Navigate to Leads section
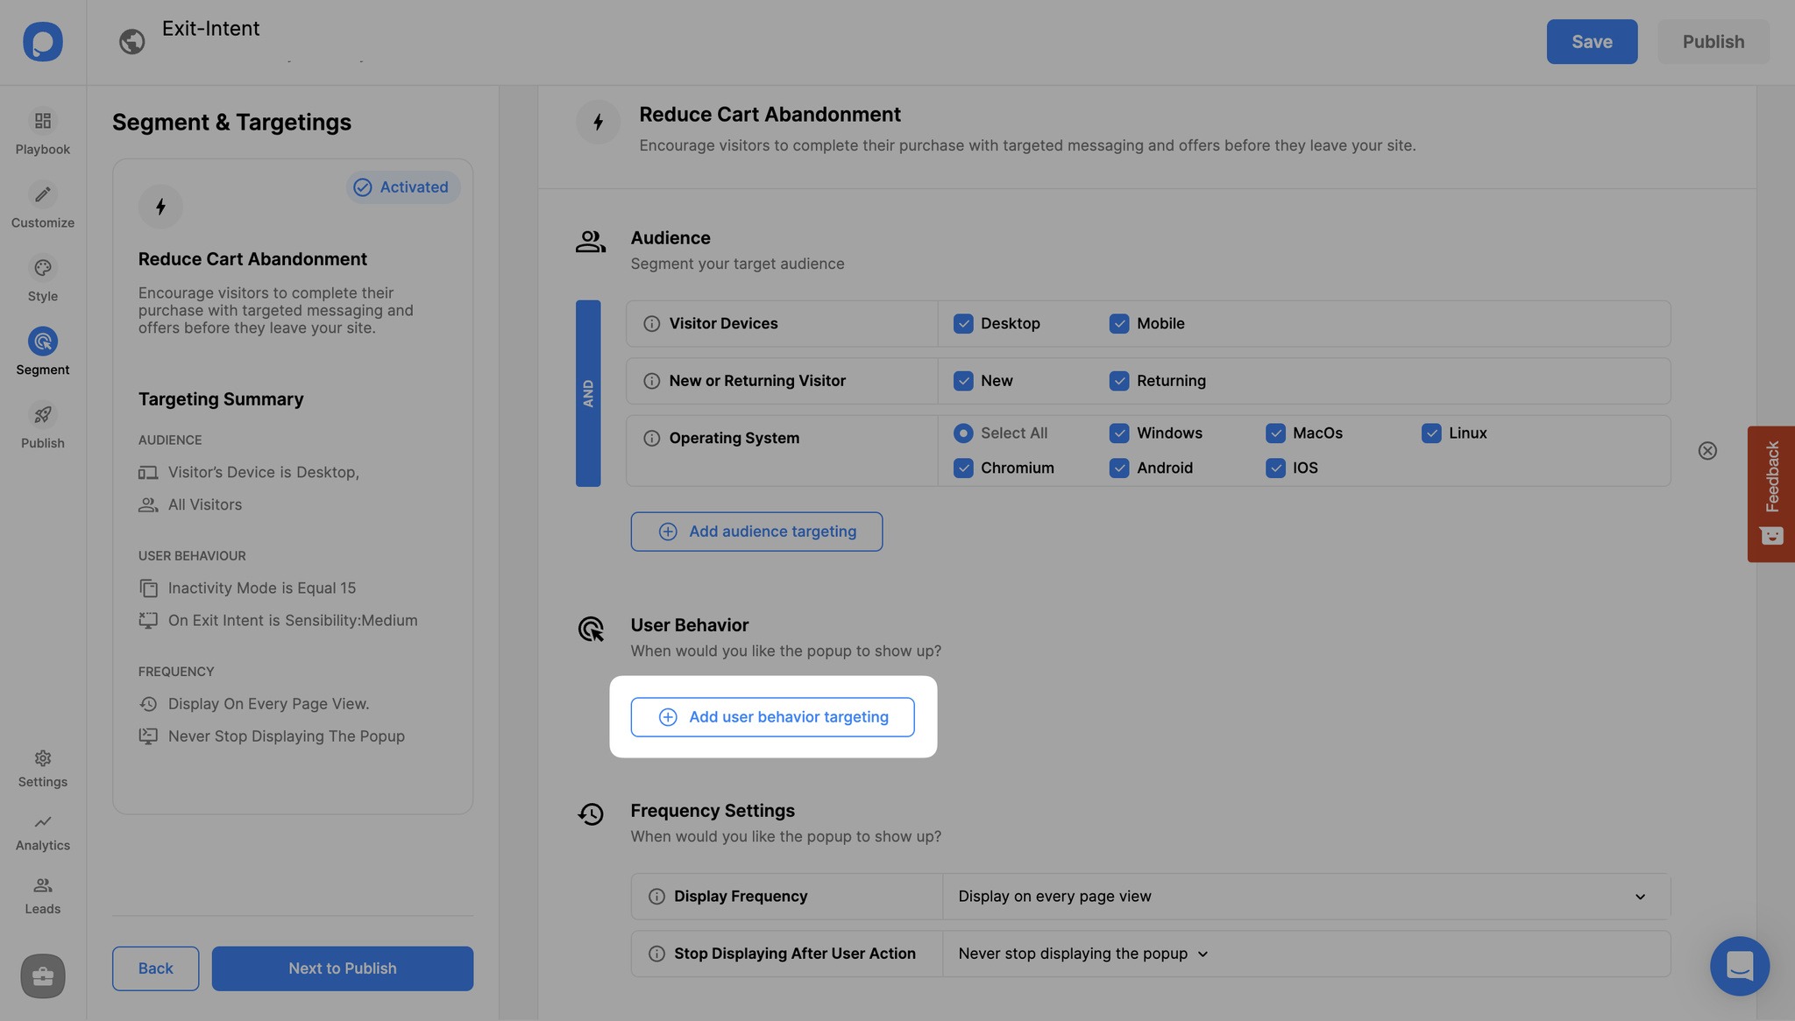The image size is (1795, 1021). coord(43,897)
